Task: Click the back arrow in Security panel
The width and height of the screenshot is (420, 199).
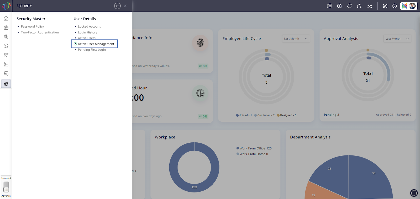Action: (117, 6)
